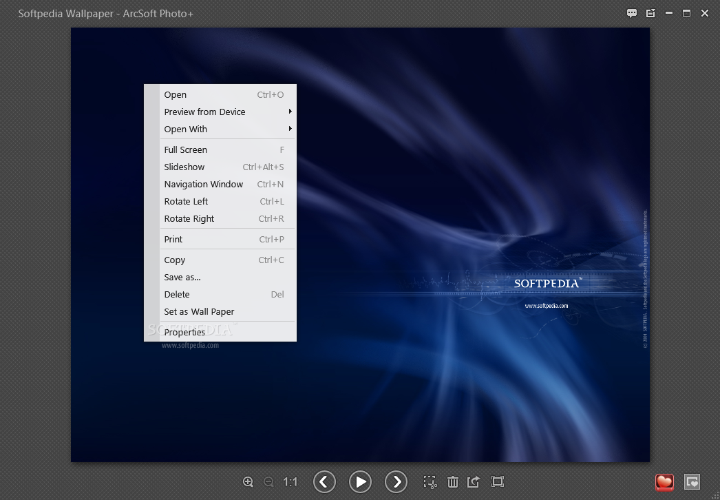
Task: Select Slideshow in the context menu
Action: (x=227, y=167)
